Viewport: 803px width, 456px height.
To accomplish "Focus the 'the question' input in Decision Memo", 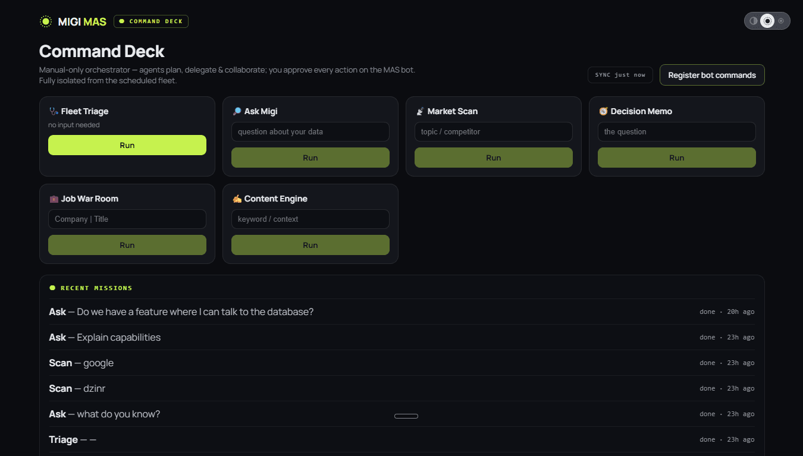I will click(x=677, y=132).
